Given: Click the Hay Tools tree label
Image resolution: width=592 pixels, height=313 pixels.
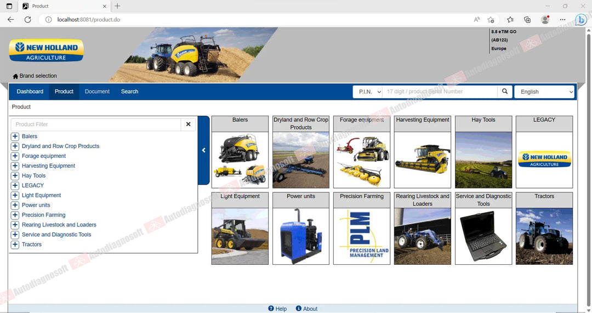Looking at the screenshot, I should 33,175.
